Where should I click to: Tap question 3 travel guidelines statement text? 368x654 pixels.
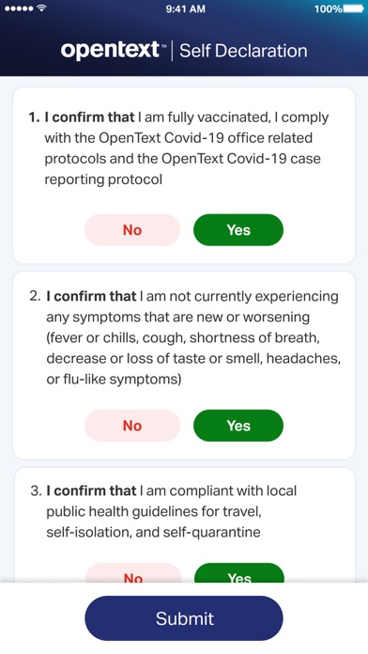click(163, 511)
